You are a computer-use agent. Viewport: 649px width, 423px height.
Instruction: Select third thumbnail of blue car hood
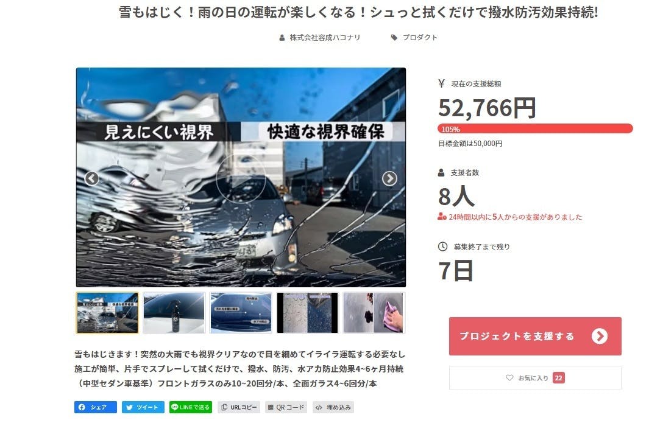(241, 313)
